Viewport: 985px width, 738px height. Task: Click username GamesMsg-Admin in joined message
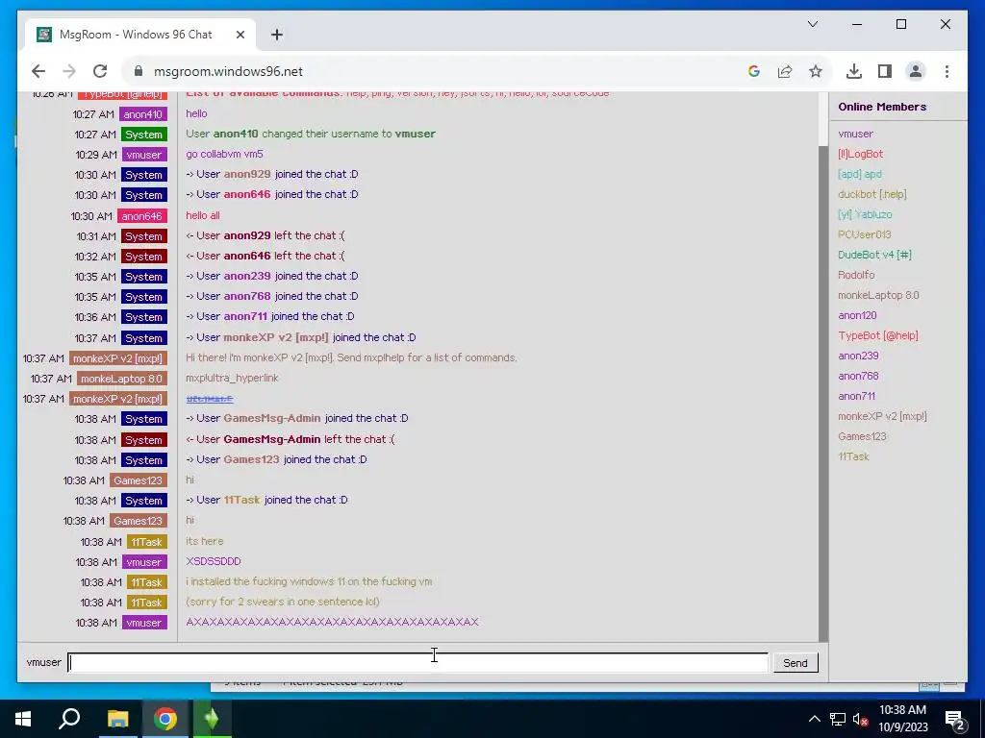[x=272, y=418]
